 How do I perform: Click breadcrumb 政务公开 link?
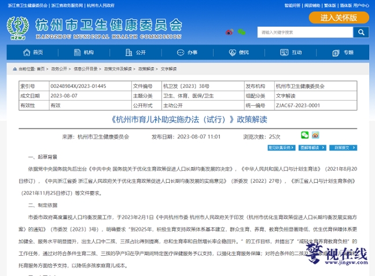pos(59,69)
